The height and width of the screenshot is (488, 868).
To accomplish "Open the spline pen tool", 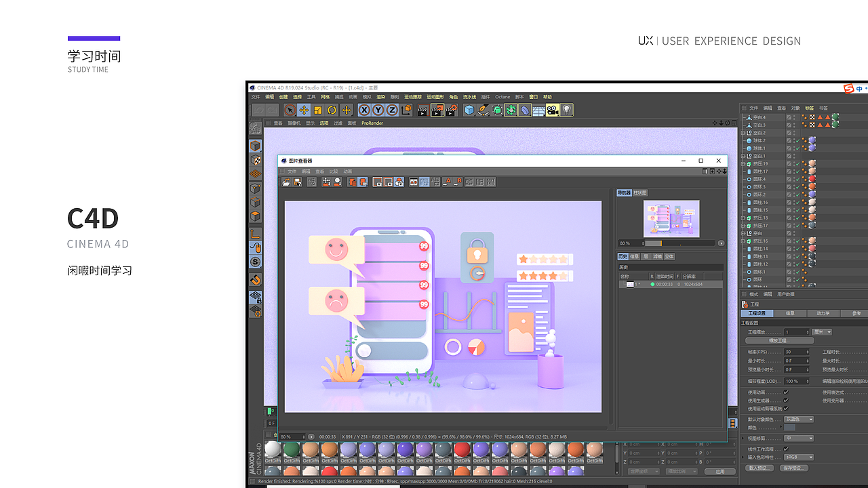I will point(484,110).
